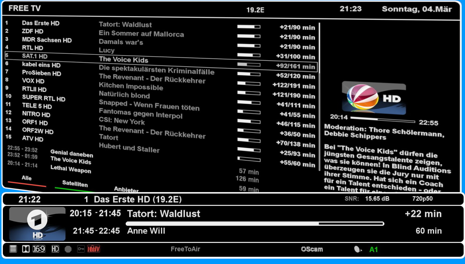The width and height of the screenshot is (465, 264).
Task: Select channel ORF2W HD
Action: 38,131
